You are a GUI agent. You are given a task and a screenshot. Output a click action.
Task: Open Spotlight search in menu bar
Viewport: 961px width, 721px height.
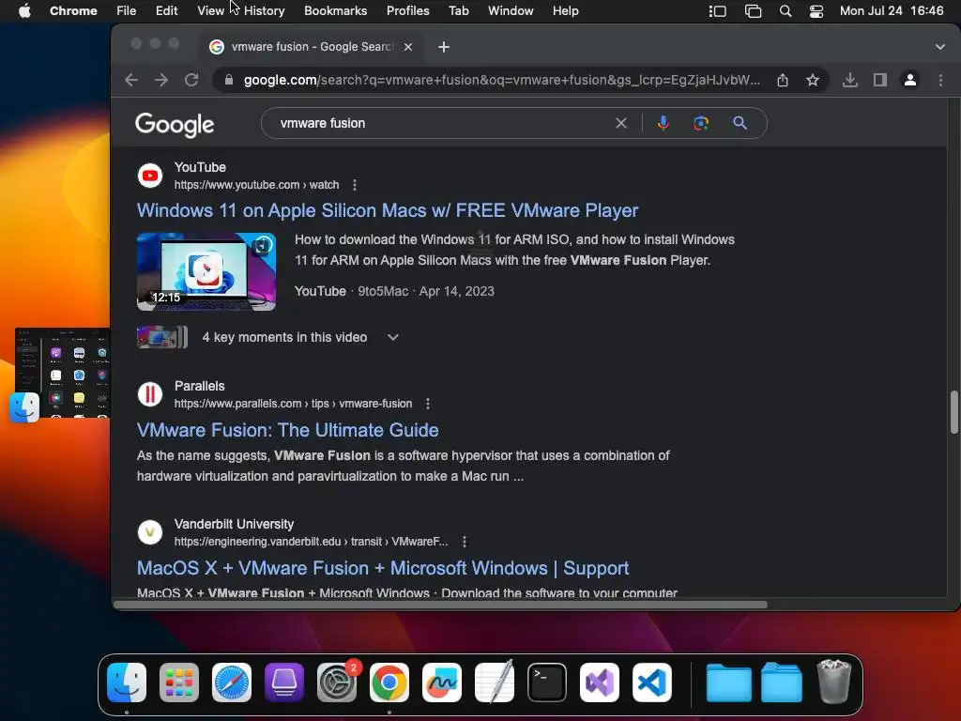786,11
